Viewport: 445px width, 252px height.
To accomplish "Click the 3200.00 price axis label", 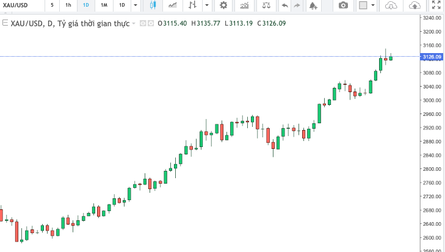I will 432,32.
